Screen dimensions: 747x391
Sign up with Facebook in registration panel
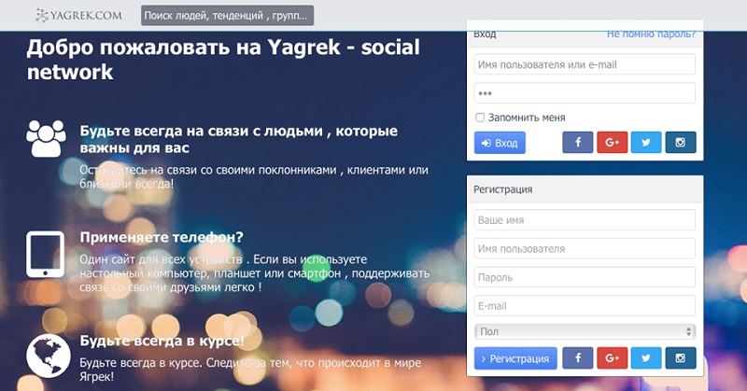pos(578,358)
